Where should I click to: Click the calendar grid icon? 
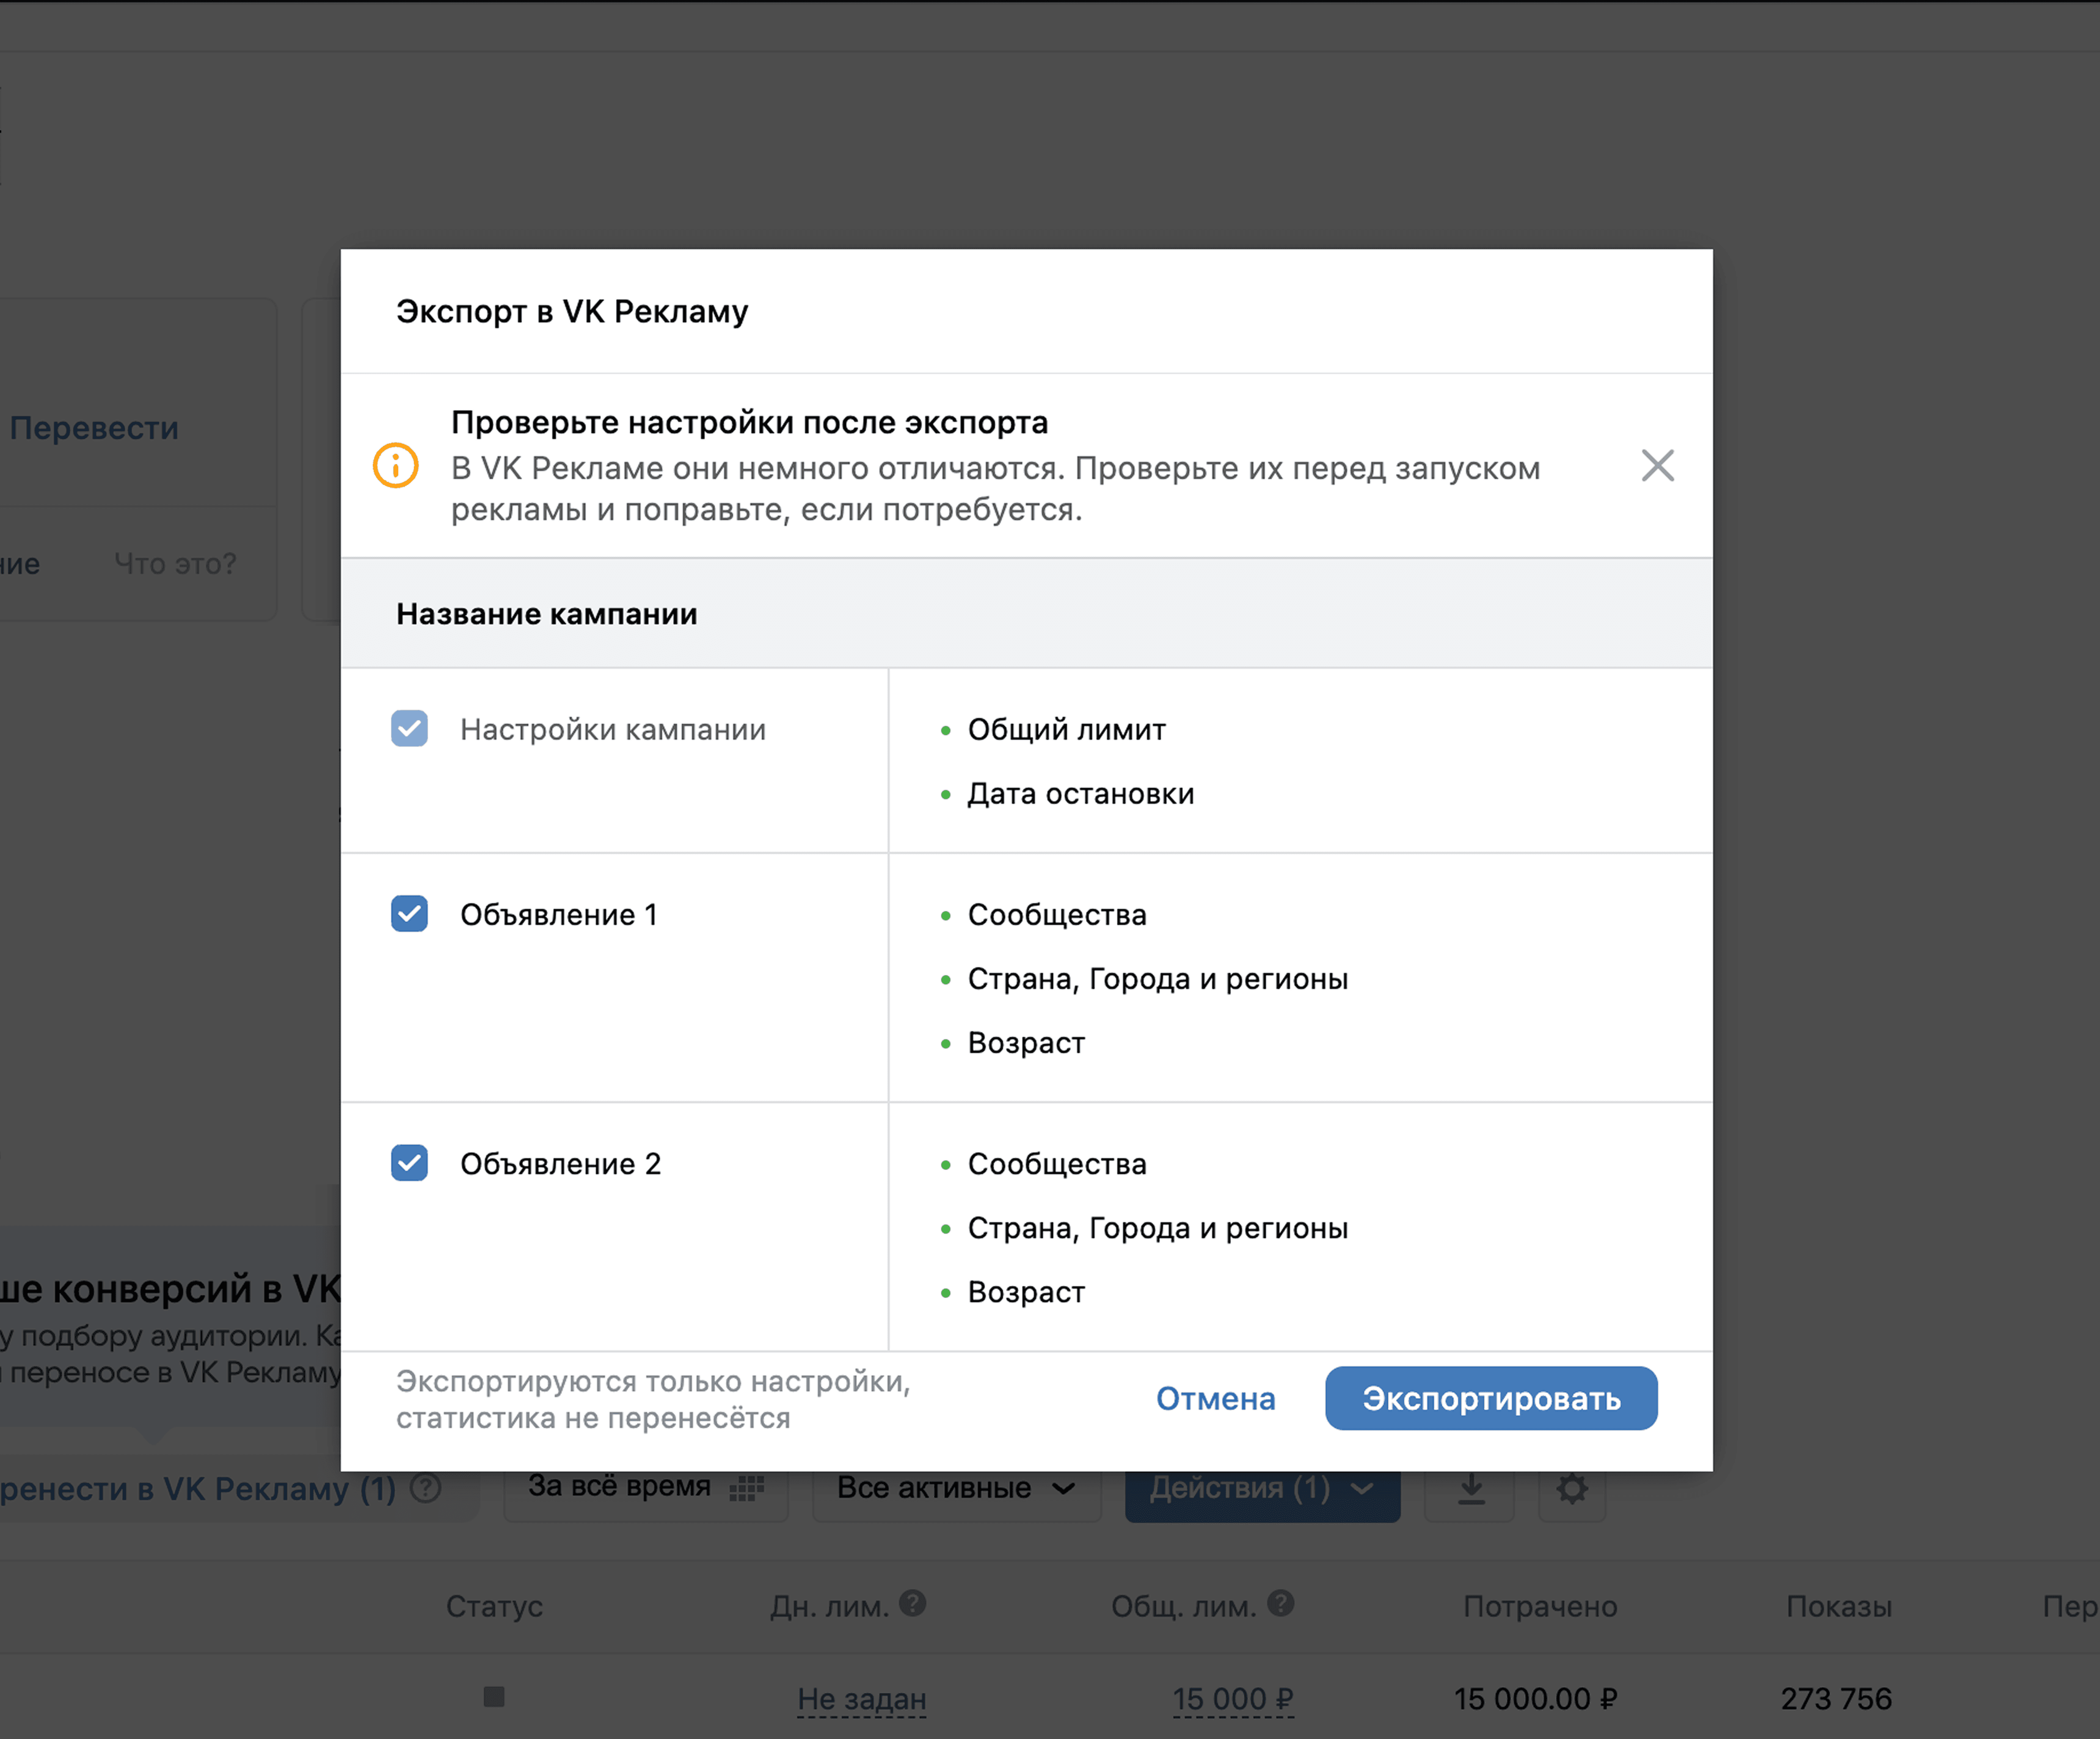coord(746,1489)
